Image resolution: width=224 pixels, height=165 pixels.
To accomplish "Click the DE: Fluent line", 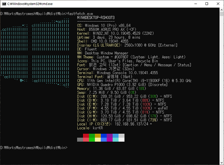I will click(x=87, y=49).
